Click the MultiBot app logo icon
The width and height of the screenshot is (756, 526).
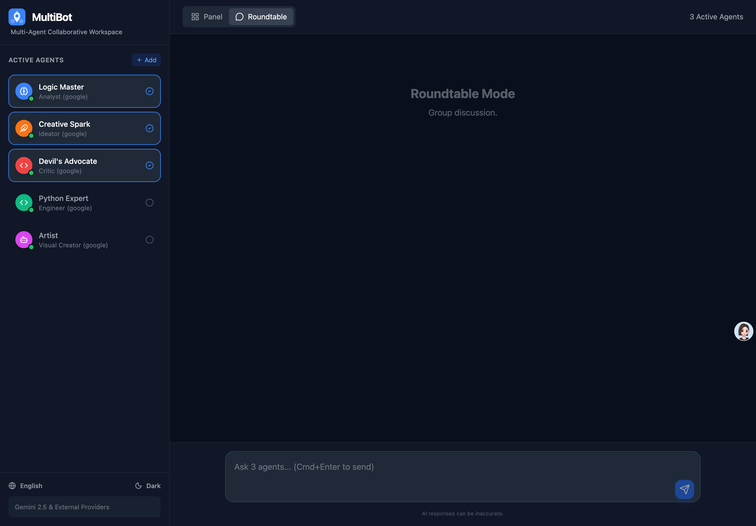[x=17, y=17]
